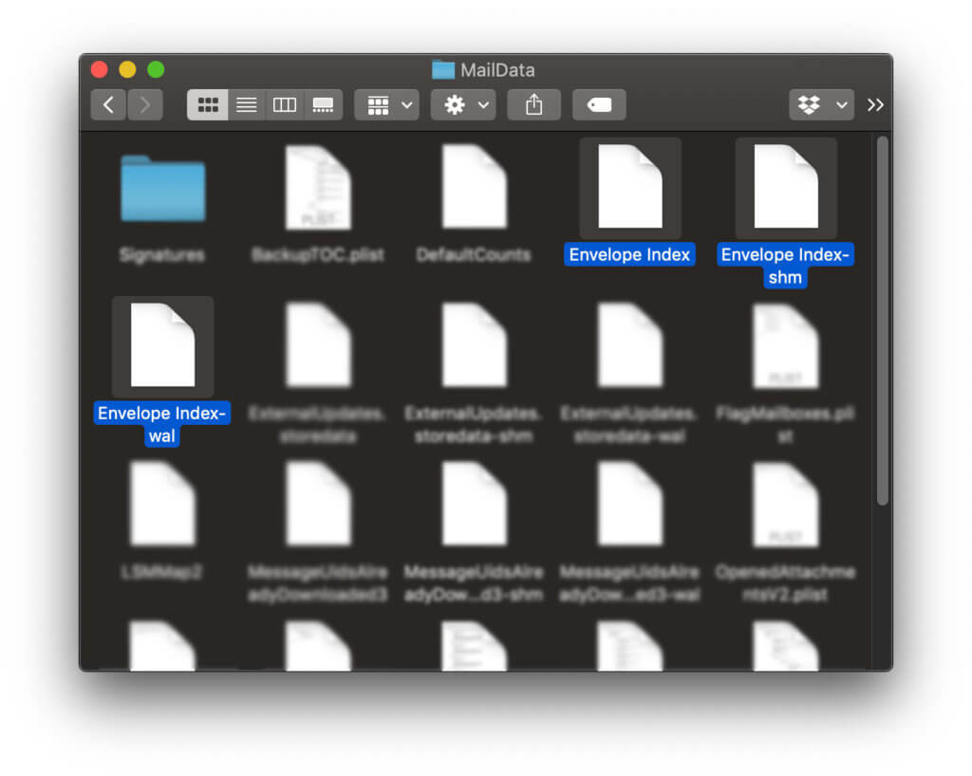Select the MessageUidsAlreadyDownloaded3 file icon
Viewport: 972px width, 776px height.
(x=318, y=504)
